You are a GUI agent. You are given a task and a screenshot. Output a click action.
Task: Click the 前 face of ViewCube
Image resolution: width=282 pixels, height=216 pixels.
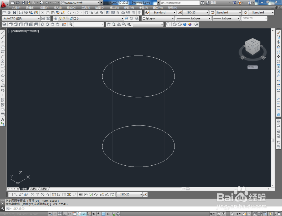click(x=256, y=48)
